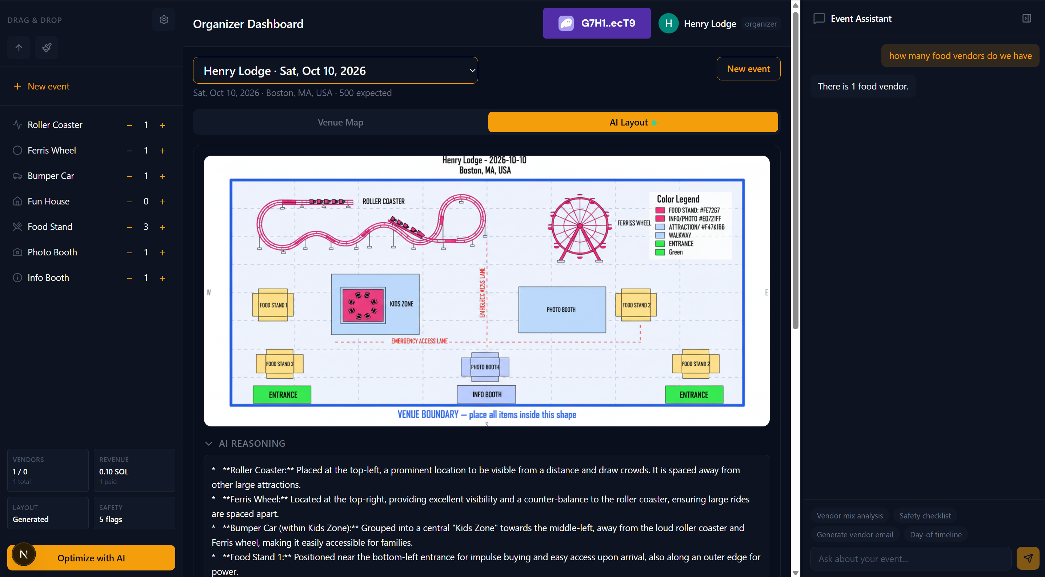Click the Roller Coaster item icon
Screen dimensions: 1045x577
pos(17,124)
